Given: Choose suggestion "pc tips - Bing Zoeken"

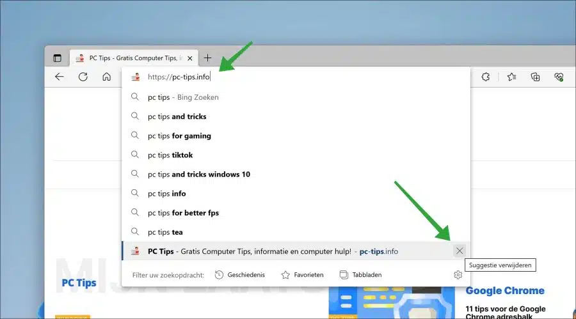Looking at the screenshot, I should click(296, 97).
